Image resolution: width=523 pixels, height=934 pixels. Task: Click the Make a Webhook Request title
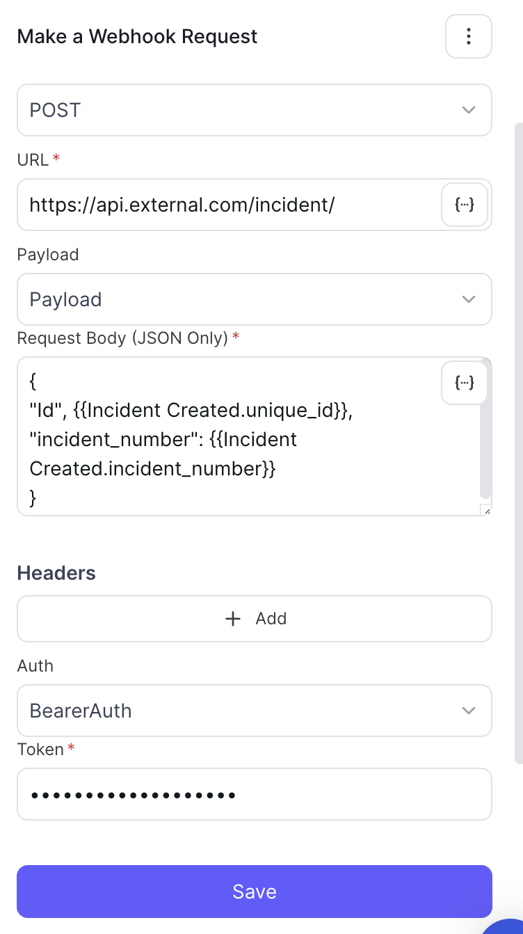pos(137,36)
